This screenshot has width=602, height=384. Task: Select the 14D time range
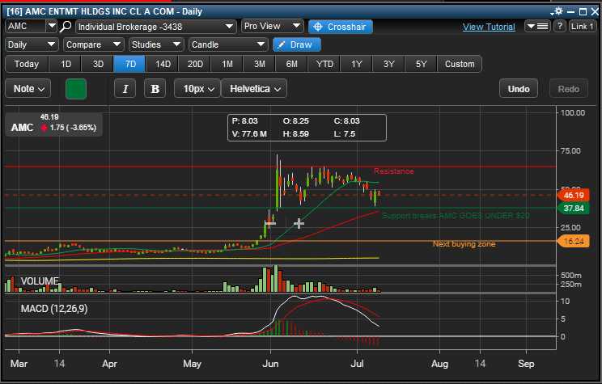click(163, 64)
